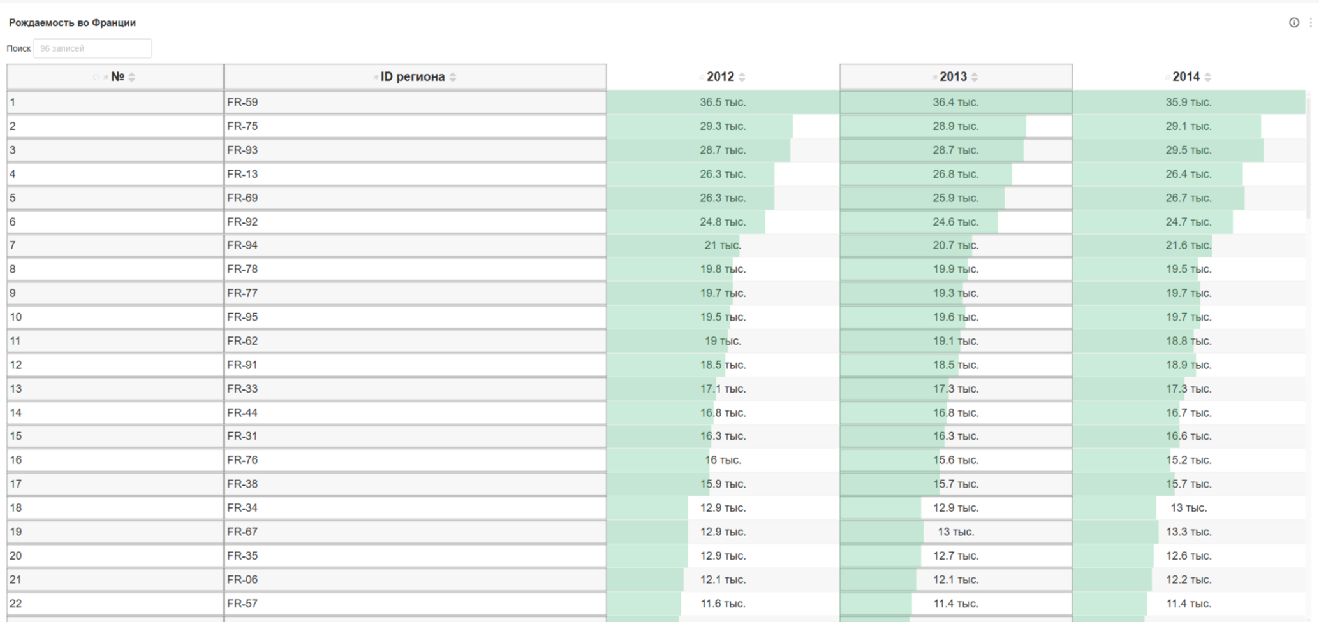This screenshot has width=1319, height=622.
Task: Select the FR-92 region cell
Action: (x=415, y=222)
